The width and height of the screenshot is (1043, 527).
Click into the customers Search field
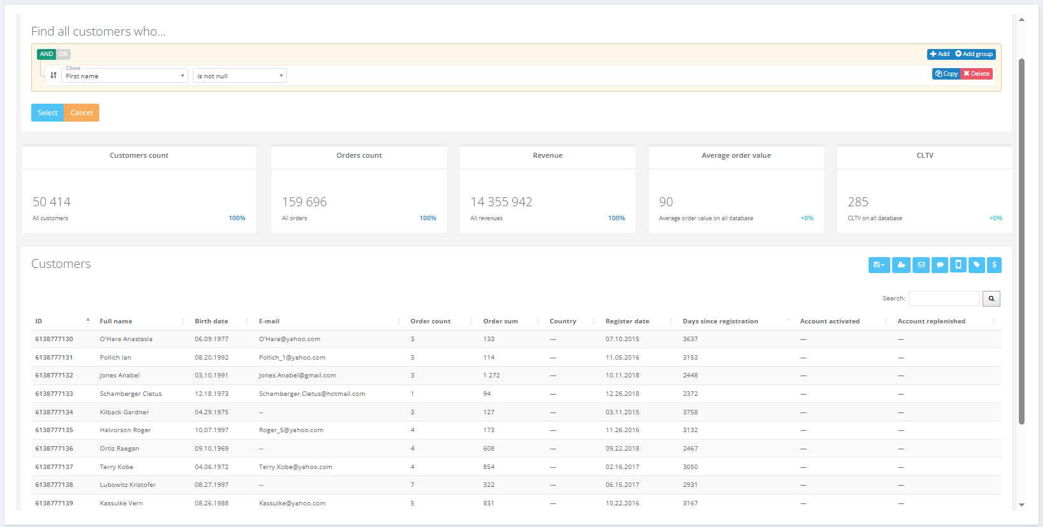pyautogui.click(x=944, y=299)
